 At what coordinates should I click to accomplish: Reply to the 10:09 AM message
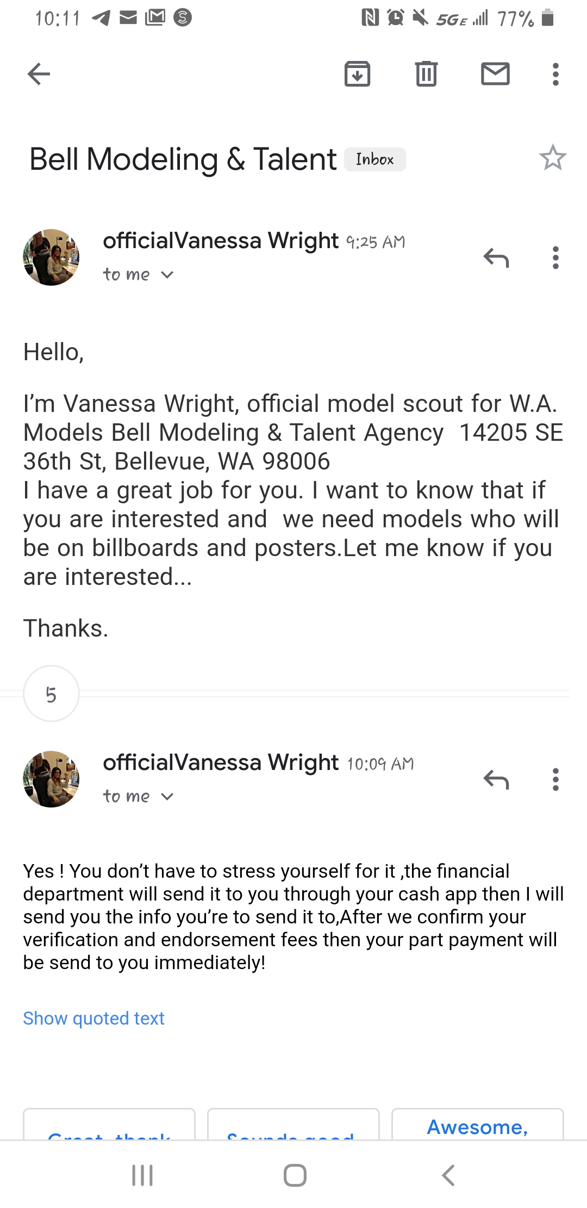(x=496, y=779)
